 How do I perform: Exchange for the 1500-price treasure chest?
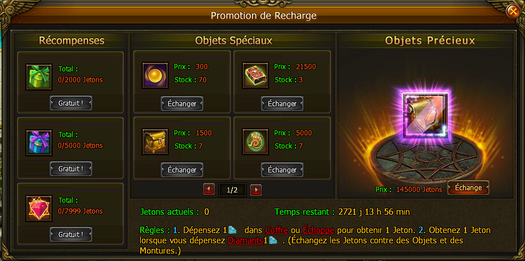(182, 170)
